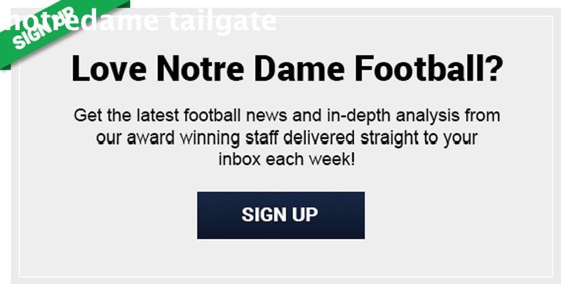This screenshot has width=561, height=284.
Task: Click the word 'SIGN' on the navy button
Action: click(x=262, y=215)
